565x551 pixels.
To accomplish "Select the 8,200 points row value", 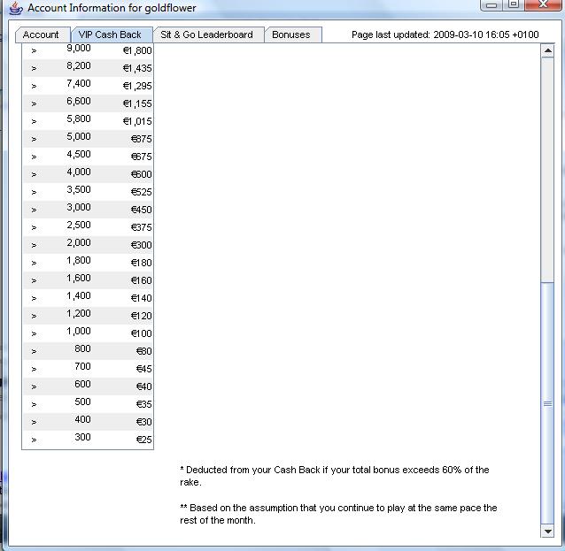I will click(x=79, y=65).
